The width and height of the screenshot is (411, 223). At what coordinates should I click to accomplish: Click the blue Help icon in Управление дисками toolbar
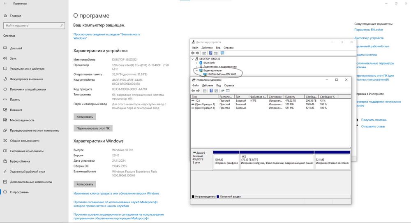[211, 91]
